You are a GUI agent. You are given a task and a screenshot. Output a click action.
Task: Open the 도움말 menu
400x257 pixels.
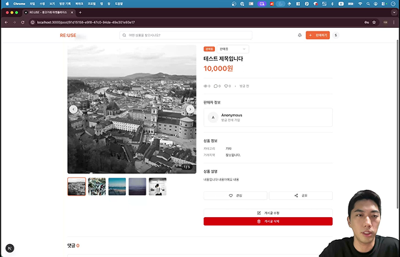[119, 4]
